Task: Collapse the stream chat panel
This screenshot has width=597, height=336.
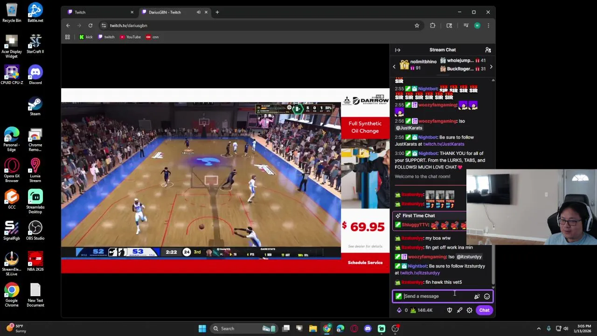Action: (x=398, y=50)
